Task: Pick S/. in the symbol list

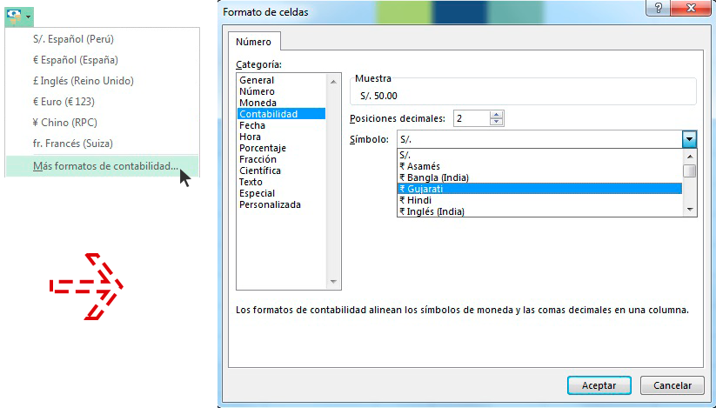Action: click(539, 155)
